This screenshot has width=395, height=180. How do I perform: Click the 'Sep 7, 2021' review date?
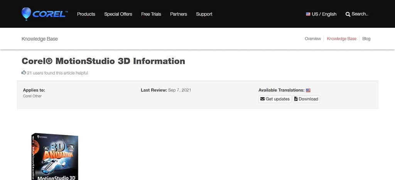[180, 90]
